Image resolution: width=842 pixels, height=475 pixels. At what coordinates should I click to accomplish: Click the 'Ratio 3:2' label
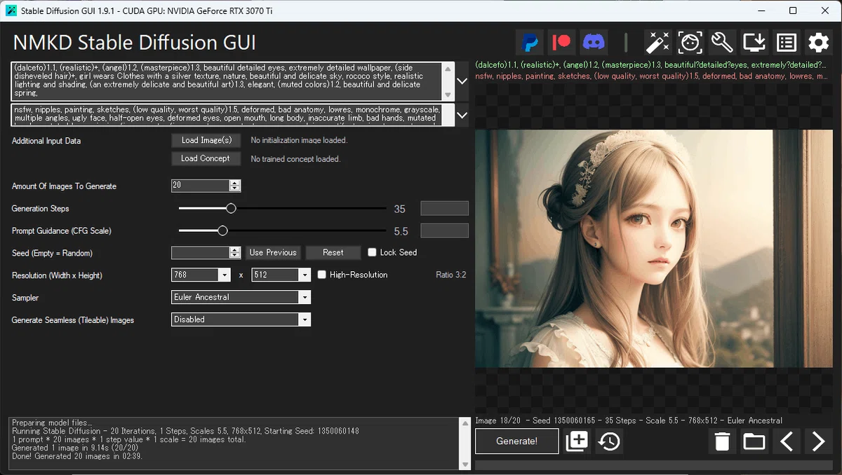tap(450, 275)
